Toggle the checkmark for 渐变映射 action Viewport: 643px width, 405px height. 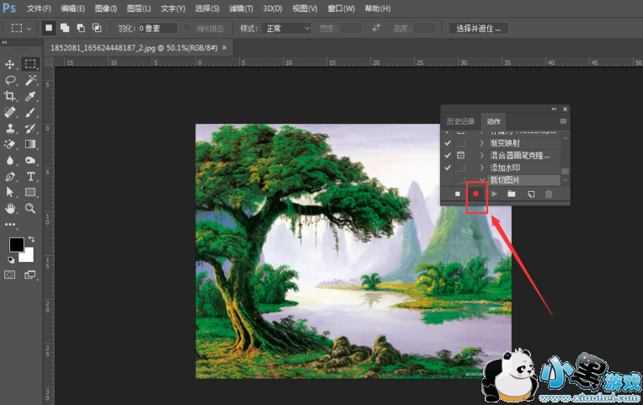pyautogui.click(x=448, y=143)
